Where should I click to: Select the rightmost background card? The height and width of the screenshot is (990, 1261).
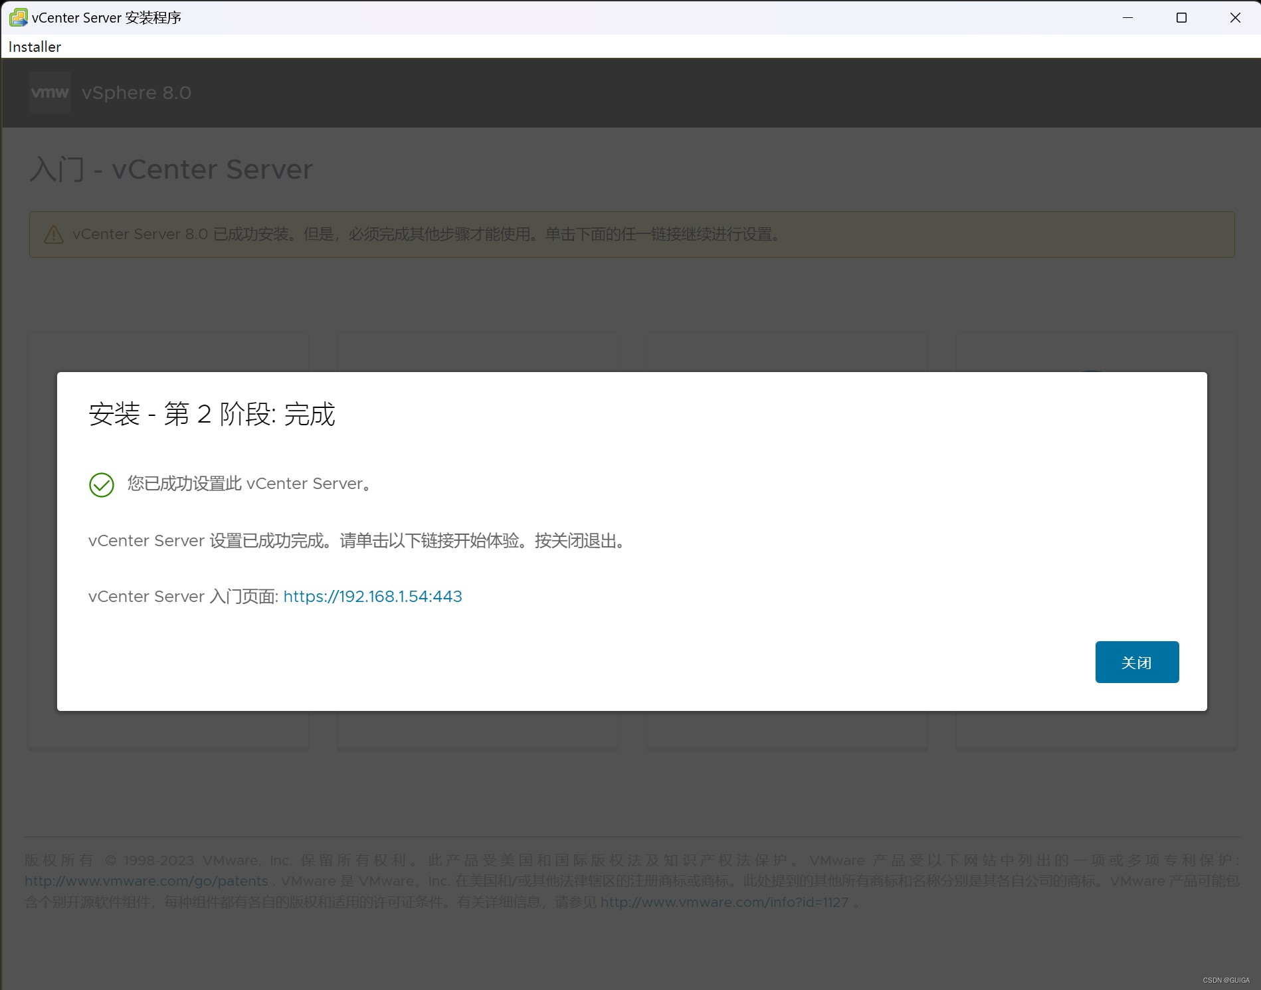(x=1096, y=352)
